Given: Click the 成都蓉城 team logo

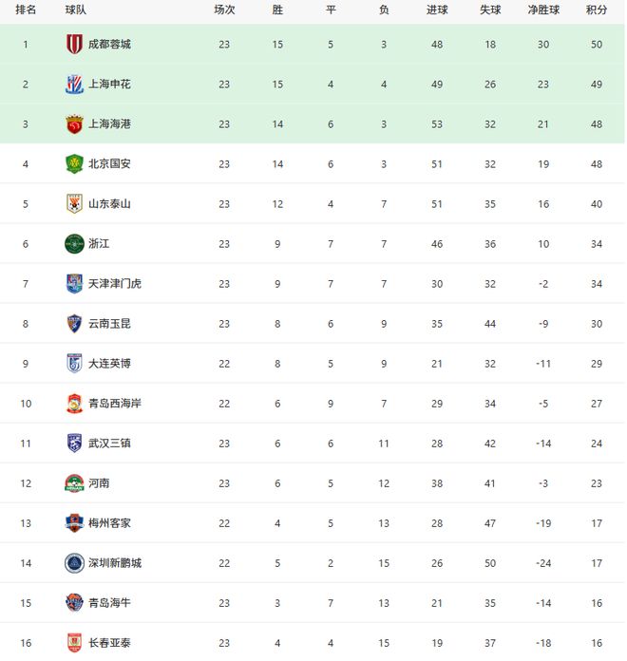Looking at the screenshot, I should click(x=74, y=44).
